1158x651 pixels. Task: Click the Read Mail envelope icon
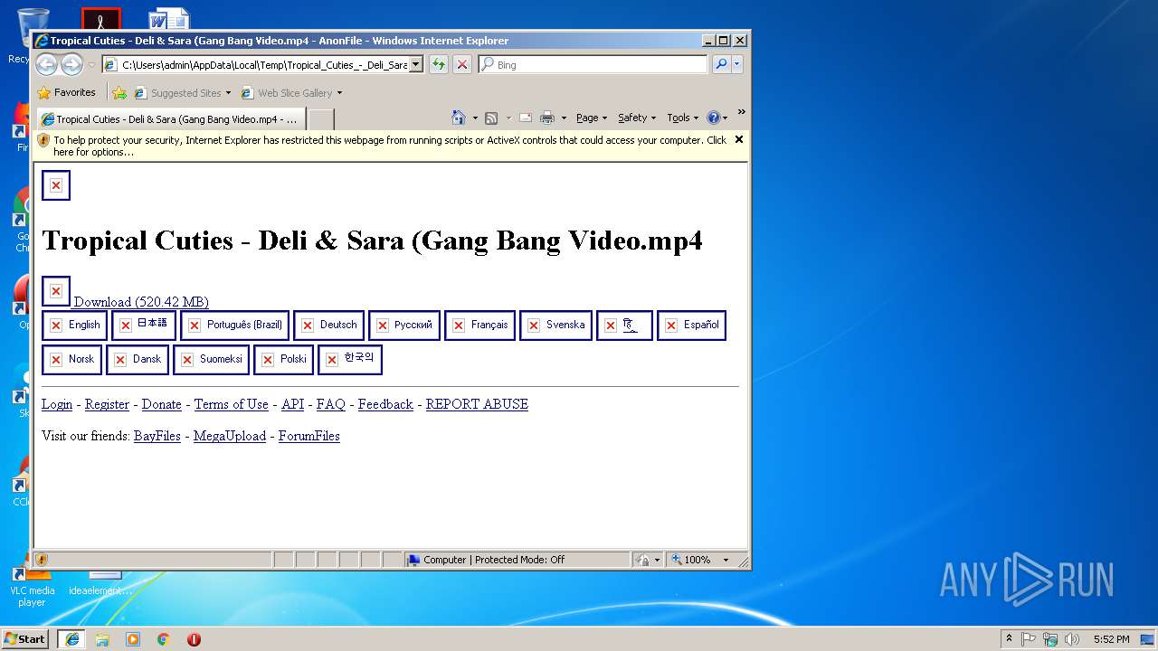(x=525, y=118)
